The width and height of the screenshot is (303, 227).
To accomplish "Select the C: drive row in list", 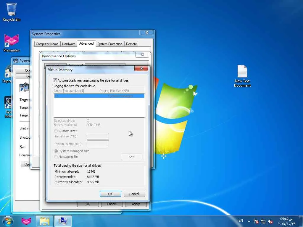I will [x=99, y=96].
